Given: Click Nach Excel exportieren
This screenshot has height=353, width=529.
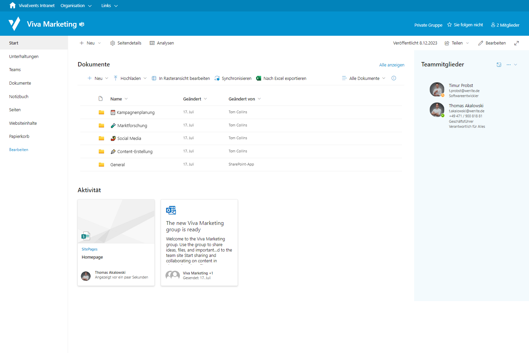Looking at the screenshot, I should 281,78.
